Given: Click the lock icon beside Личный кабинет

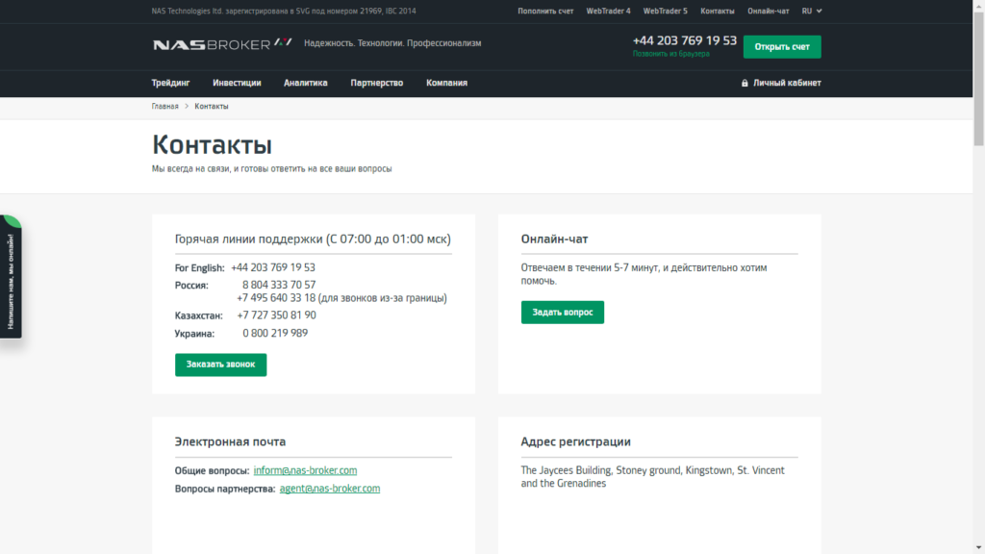Looking at the screenshot, I should (745, 83).
